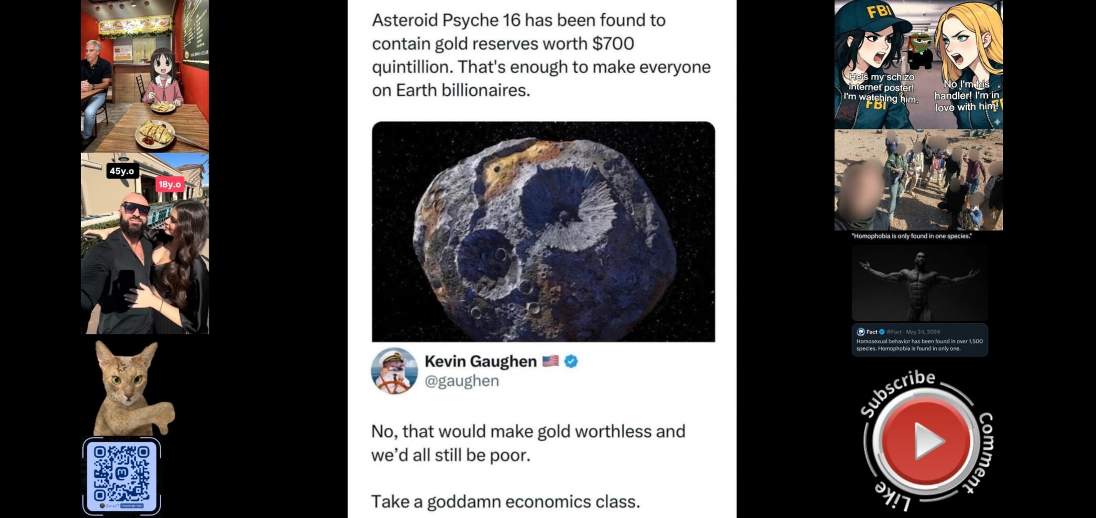Click the verified badge next to Fact
The height and width of the screenshot is (518, 1096).
(882, 332)
